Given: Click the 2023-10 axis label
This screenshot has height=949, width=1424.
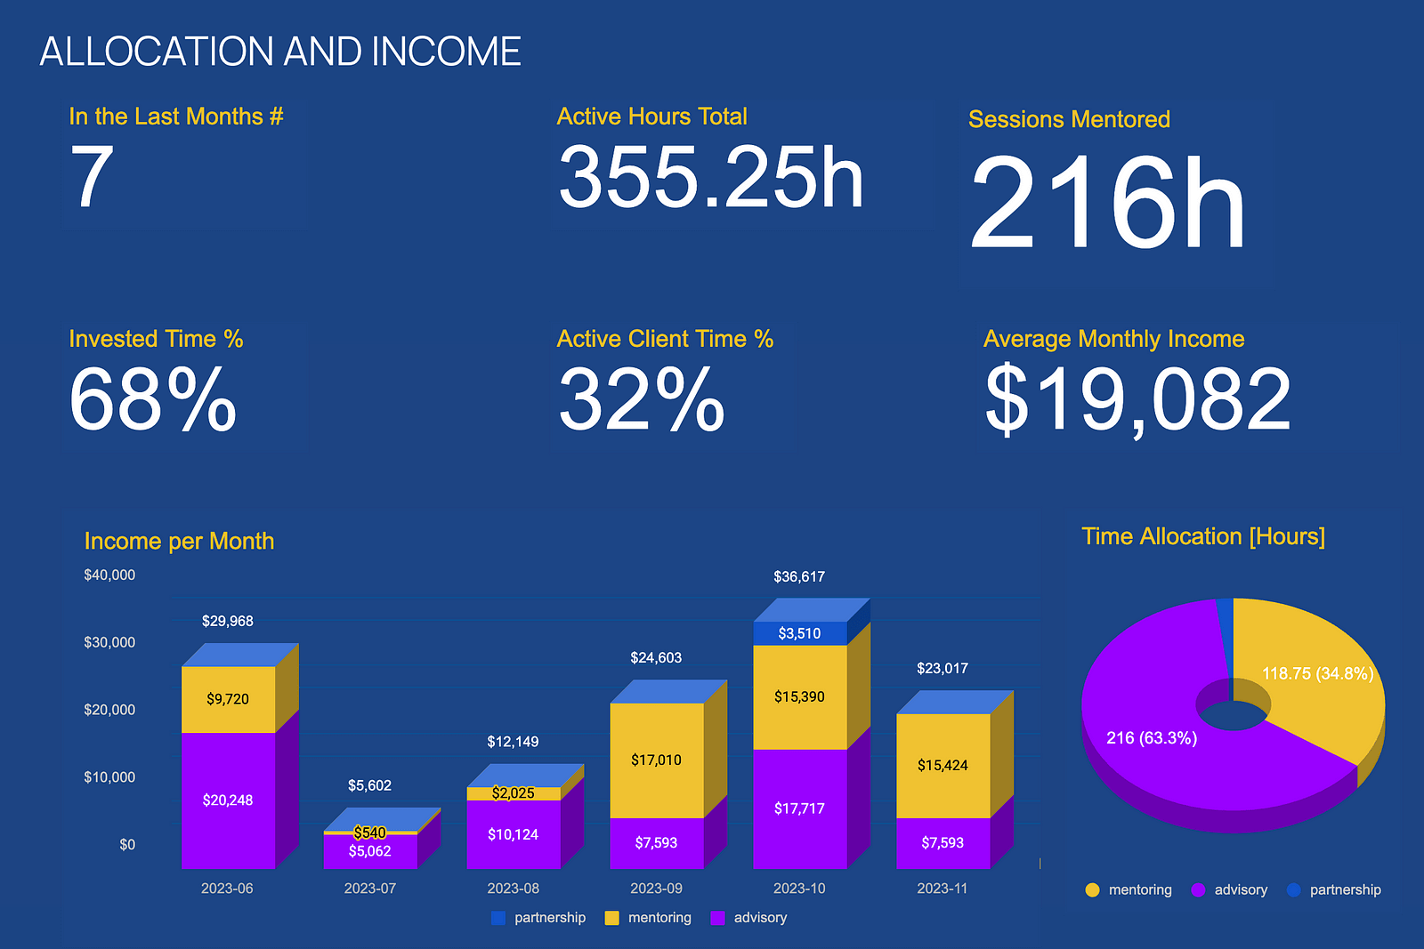Looking at the screenshot, I should pos(800,889).
